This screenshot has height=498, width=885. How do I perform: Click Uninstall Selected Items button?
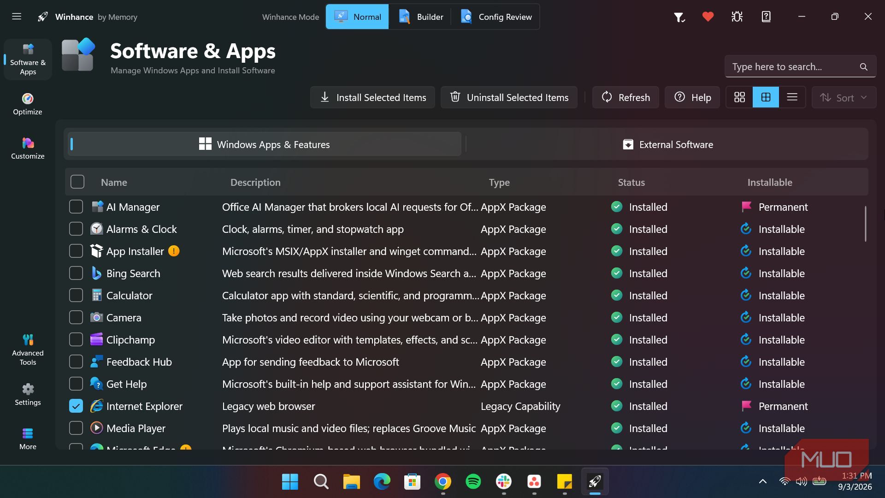(x=509, y=97)
